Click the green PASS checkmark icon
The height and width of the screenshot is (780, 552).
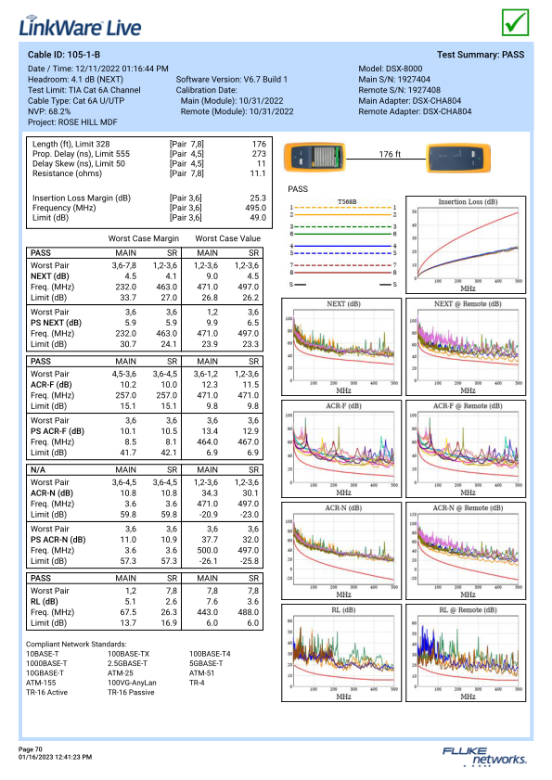click(x=515, y=22)
